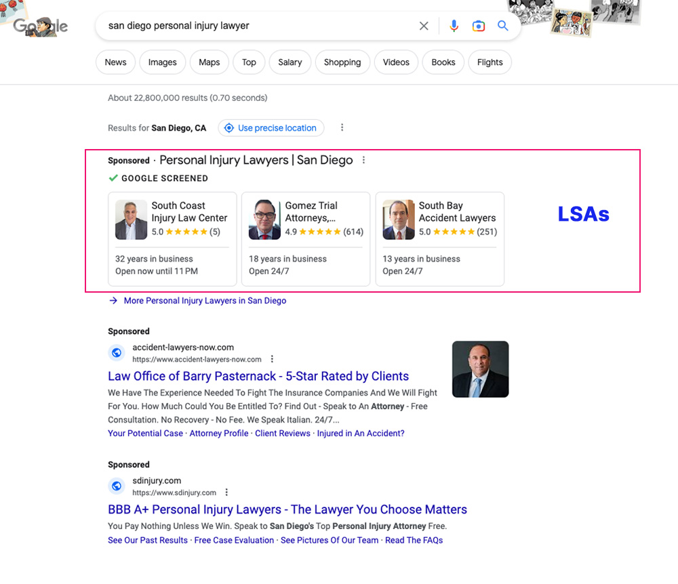The width and height of the screenshot is (678, 584).
Task: Click South Bay Accident Lawyers photo
Action: [399, 220]
